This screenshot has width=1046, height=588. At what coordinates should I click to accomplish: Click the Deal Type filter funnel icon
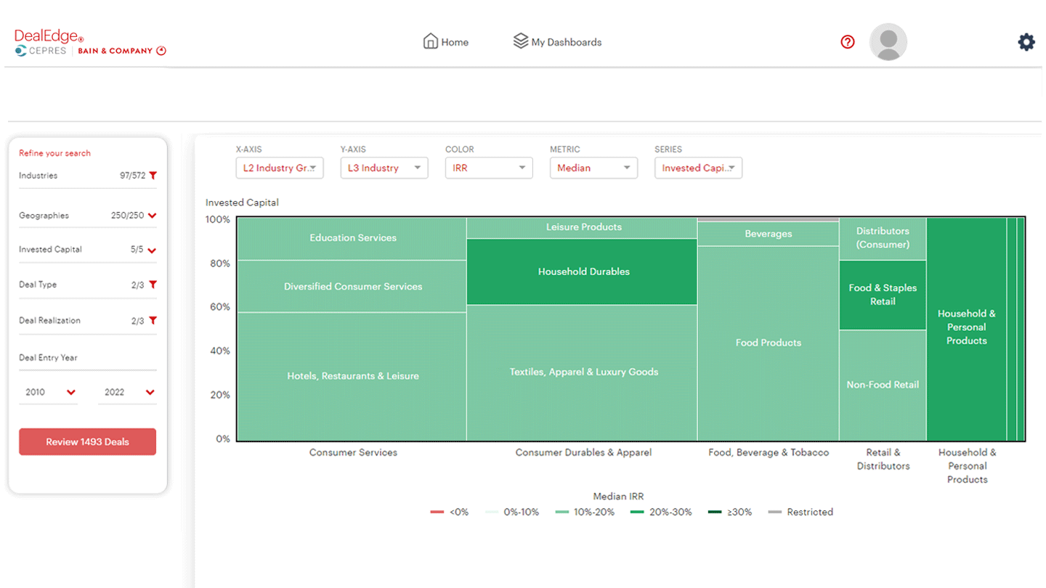[x=153, y=285]
